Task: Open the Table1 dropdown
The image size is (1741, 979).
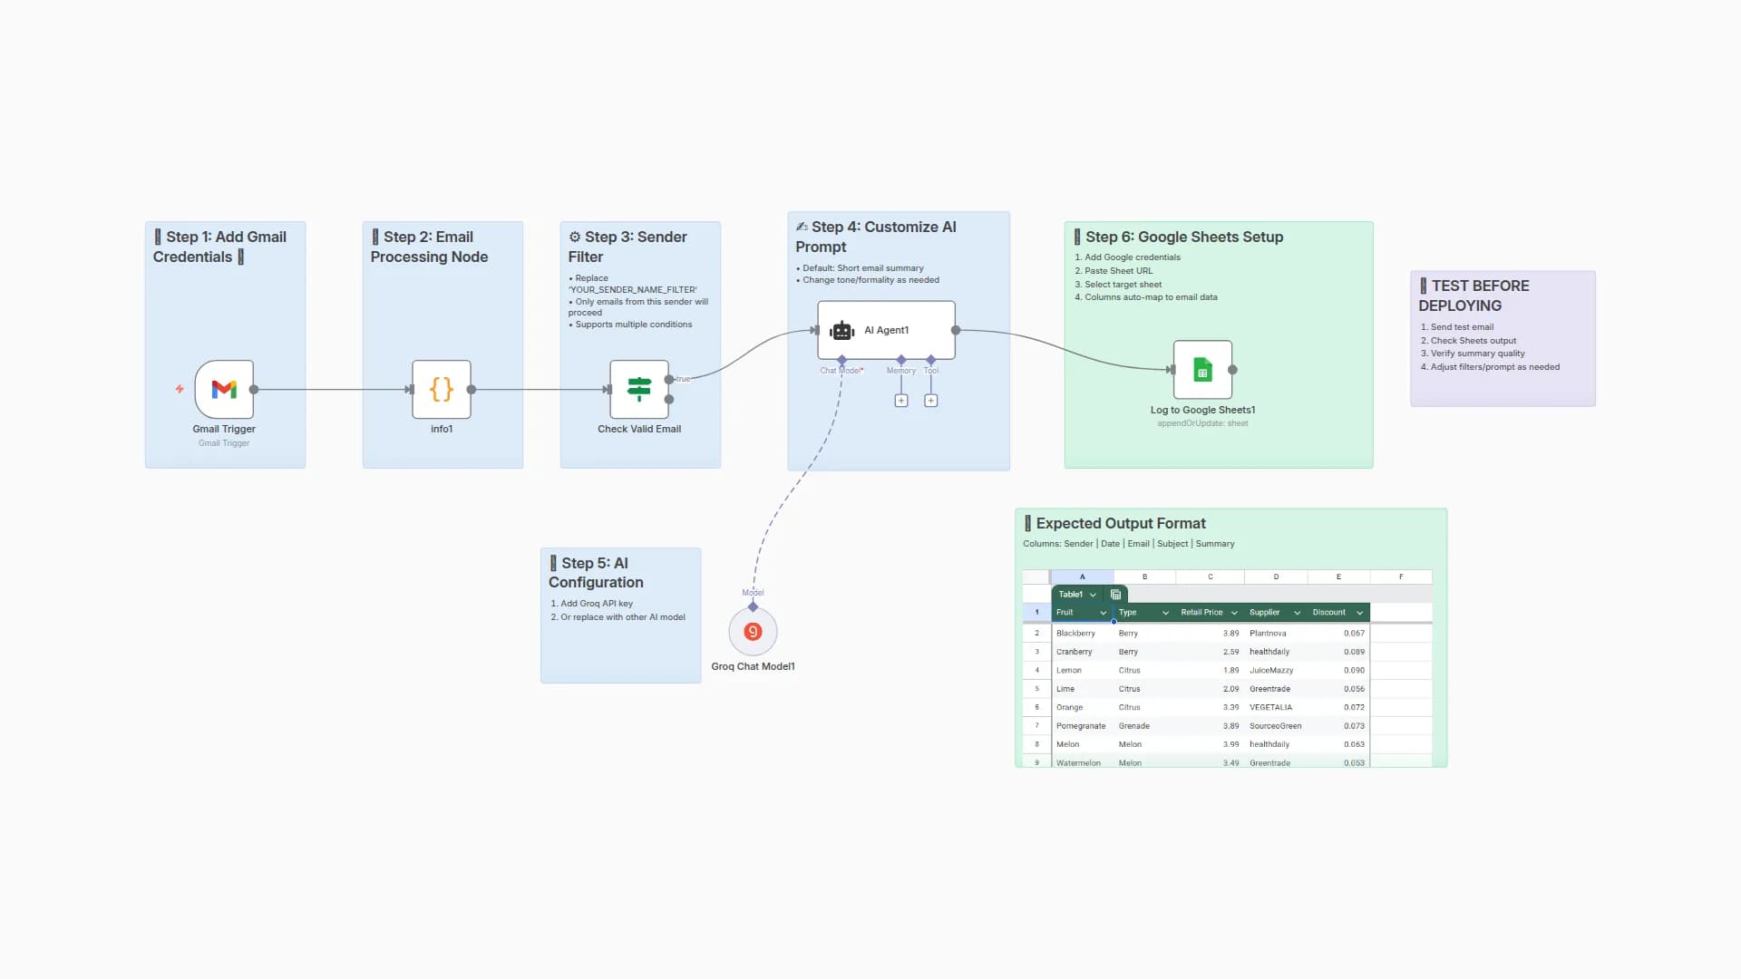Action: point(1093,595)
